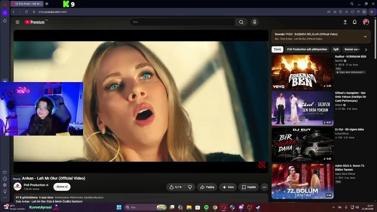Click Opera toolbar snapshot camera icon
377x212 pixels.
tap(335, 12)
